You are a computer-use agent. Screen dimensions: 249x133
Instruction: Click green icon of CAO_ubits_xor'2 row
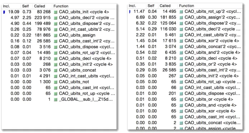(181, 41)
